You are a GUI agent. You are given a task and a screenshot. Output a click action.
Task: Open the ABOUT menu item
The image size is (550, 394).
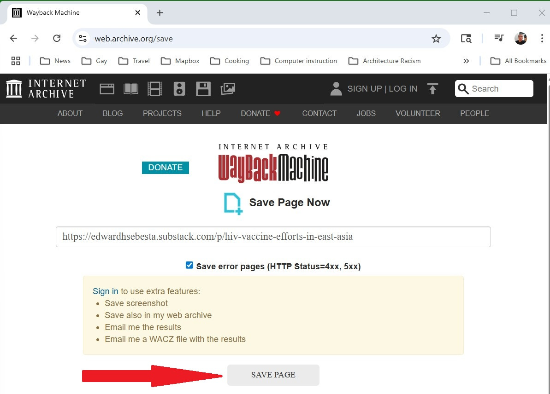tap(70, 114)
